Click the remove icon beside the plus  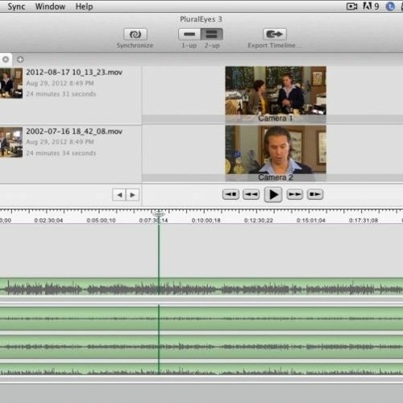coord(6,60)
